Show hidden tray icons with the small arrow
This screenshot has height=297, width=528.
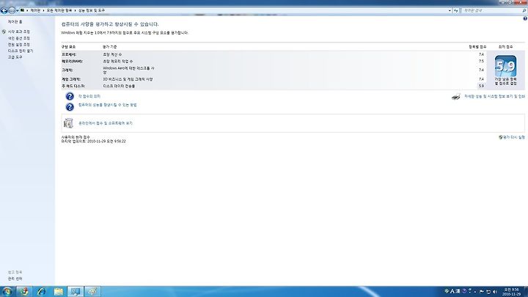(475, 292)
